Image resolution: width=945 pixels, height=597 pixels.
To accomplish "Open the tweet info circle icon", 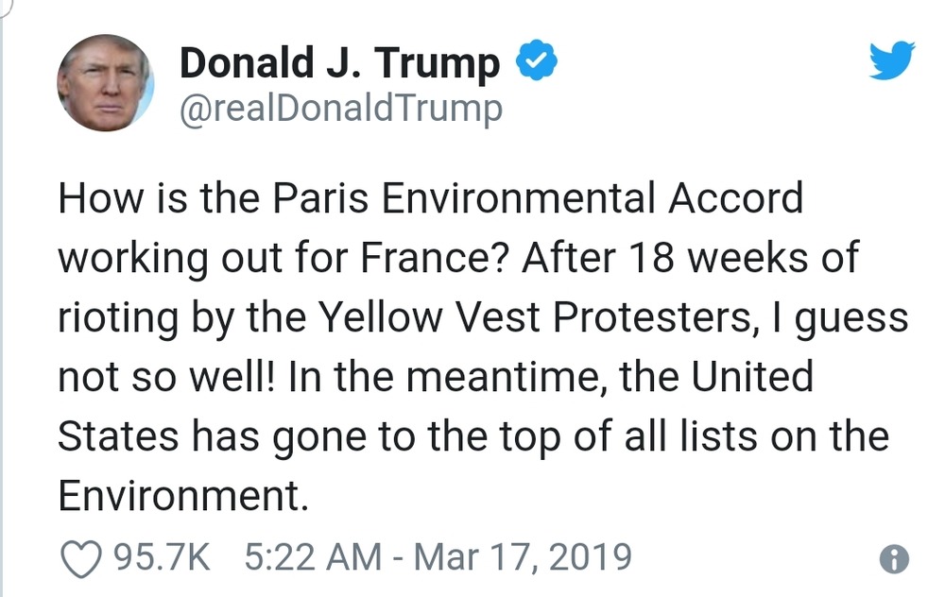I will pyautogui.click(x=893, y=559).
